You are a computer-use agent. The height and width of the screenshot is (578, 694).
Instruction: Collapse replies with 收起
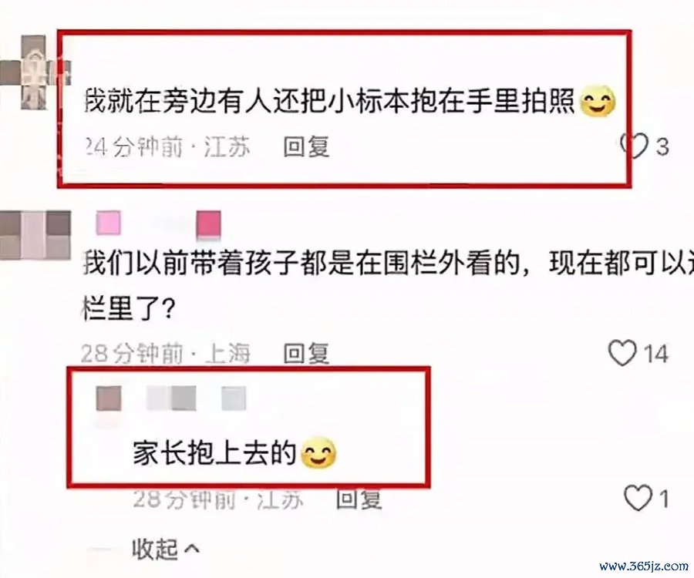[x=155, y=549]
